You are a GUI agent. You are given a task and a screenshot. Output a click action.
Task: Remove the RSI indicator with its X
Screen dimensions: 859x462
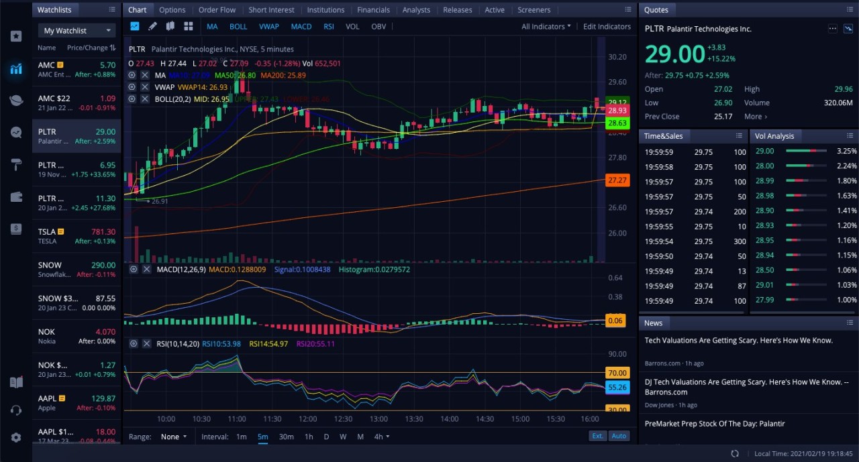(146, 344)
